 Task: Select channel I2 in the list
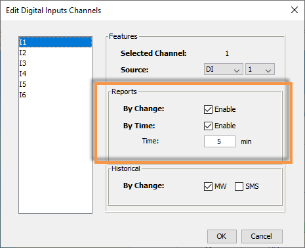(x=55, y=53)
